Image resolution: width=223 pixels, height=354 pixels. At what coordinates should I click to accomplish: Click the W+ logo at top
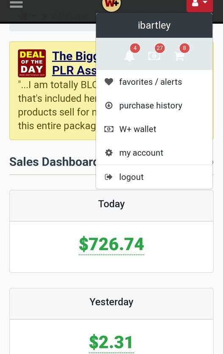[x=111, y=5]
